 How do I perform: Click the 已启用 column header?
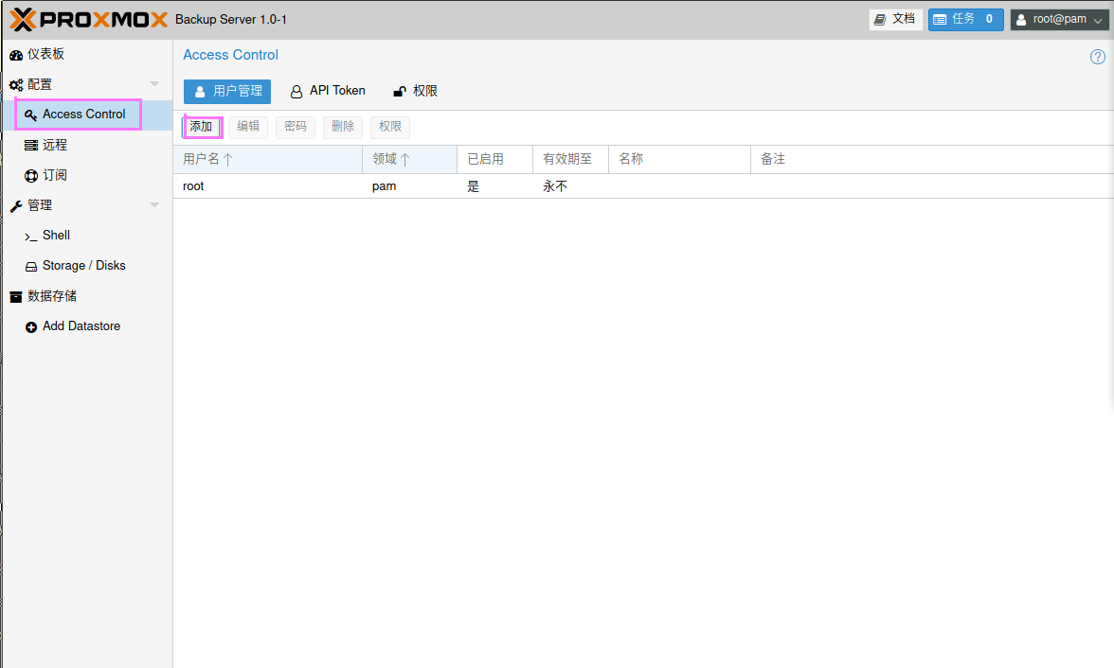pyautogui.click(x=495, y=159)
